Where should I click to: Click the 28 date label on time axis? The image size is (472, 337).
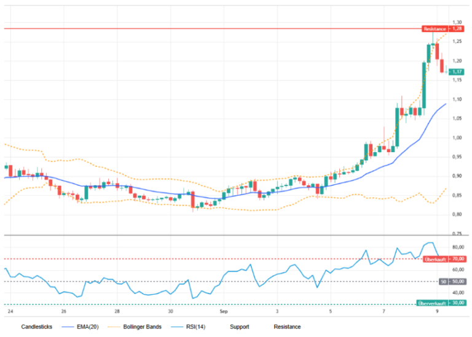(x=117, y=311)
